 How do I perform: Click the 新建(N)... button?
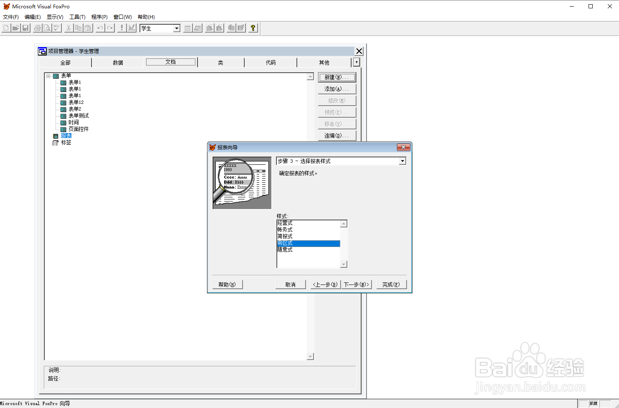[x=337, y=77]
